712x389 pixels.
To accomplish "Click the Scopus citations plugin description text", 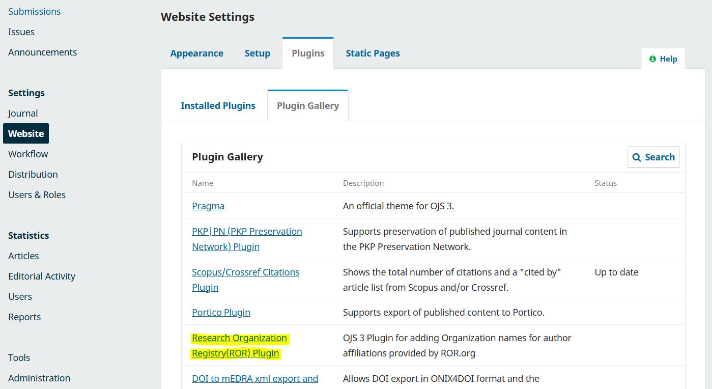I will (x=452, y=280).
